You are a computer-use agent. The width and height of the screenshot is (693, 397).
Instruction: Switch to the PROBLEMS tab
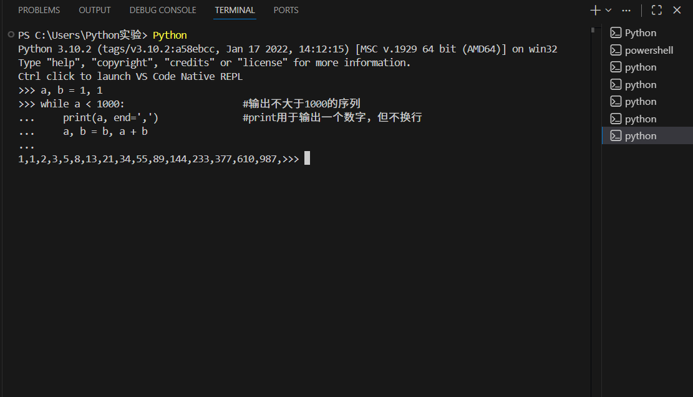click(39, 10)
